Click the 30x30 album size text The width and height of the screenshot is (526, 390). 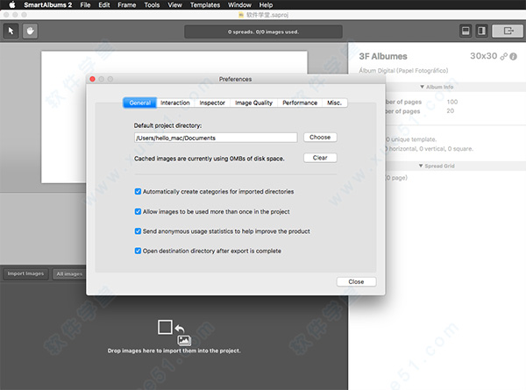click(x=483, y=56)
